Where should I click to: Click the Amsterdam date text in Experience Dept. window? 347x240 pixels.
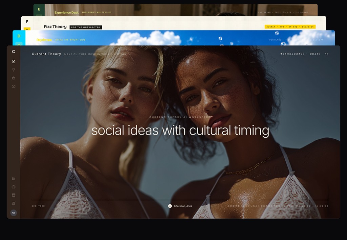click(283, 13)
